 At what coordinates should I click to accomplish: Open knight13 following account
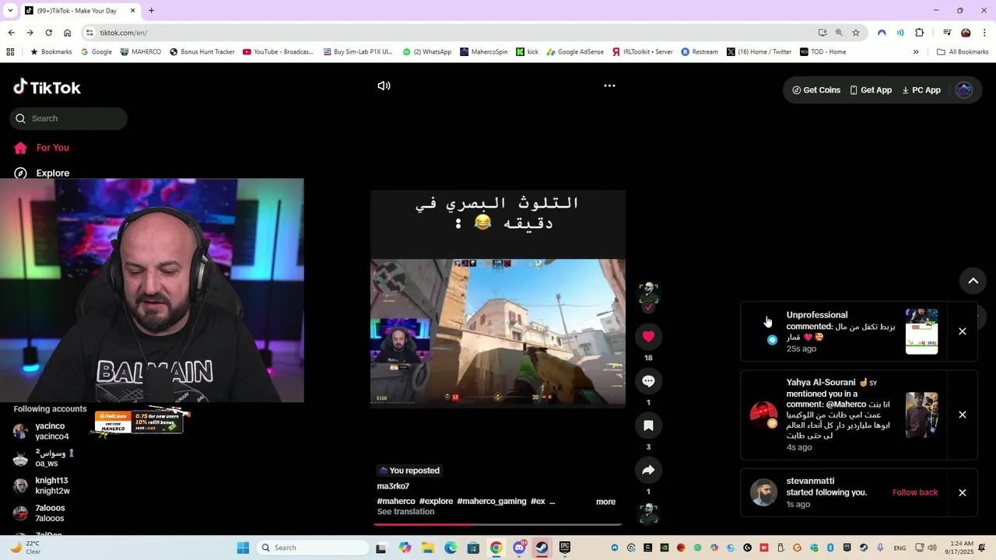(x=51, y=485)
